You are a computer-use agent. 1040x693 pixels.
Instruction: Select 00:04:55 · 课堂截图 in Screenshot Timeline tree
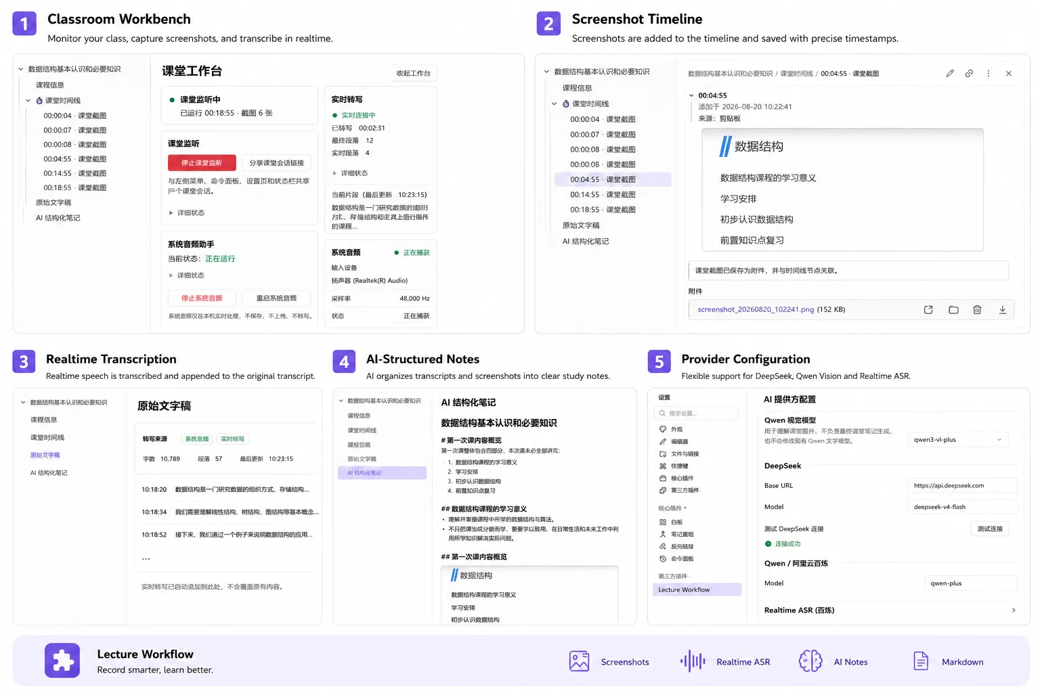(613, 179)
